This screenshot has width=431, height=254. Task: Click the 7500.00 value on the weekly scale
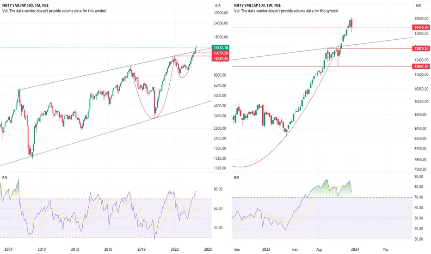420,169
